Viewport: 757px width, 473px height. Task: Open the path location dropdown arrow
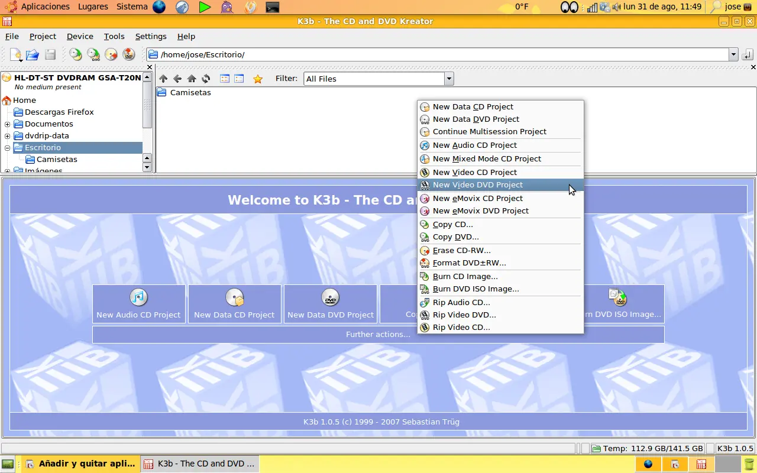(x=734, y=55)
